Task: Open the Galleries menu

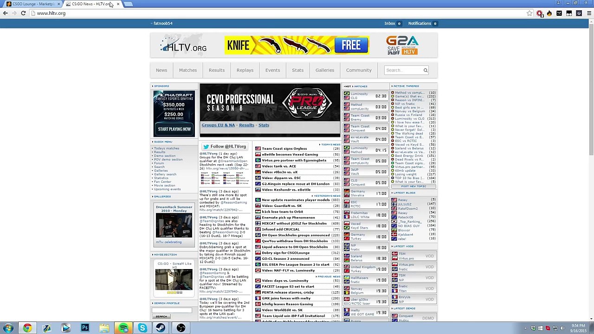Action: coord(325,71)
